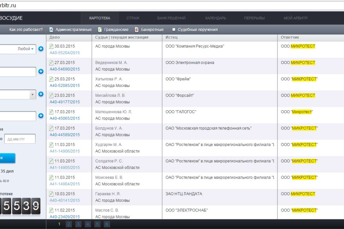This screenshot has width=344, height=229.
Task: Open case A40-54690/2015
Action: tap(65, 69)
